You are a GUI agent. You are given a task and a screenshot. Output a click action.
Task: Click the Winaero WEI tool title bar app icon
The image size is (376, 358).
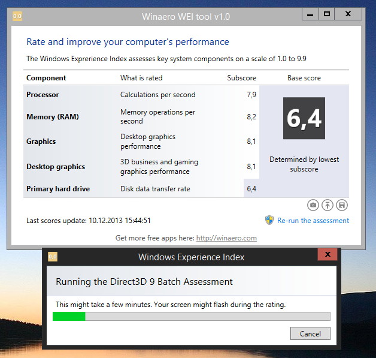pyautogui.click(x=17, y=16)
